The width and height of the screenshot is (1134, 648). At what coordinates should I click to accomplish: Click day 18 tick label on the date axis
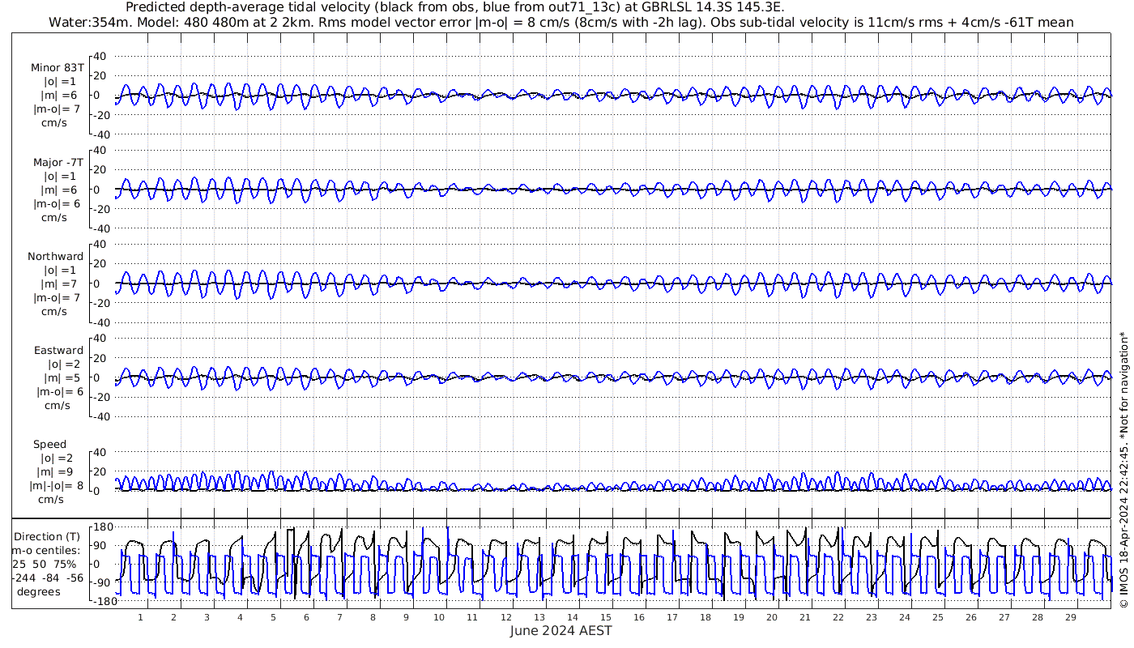click(x=705, y=617)
